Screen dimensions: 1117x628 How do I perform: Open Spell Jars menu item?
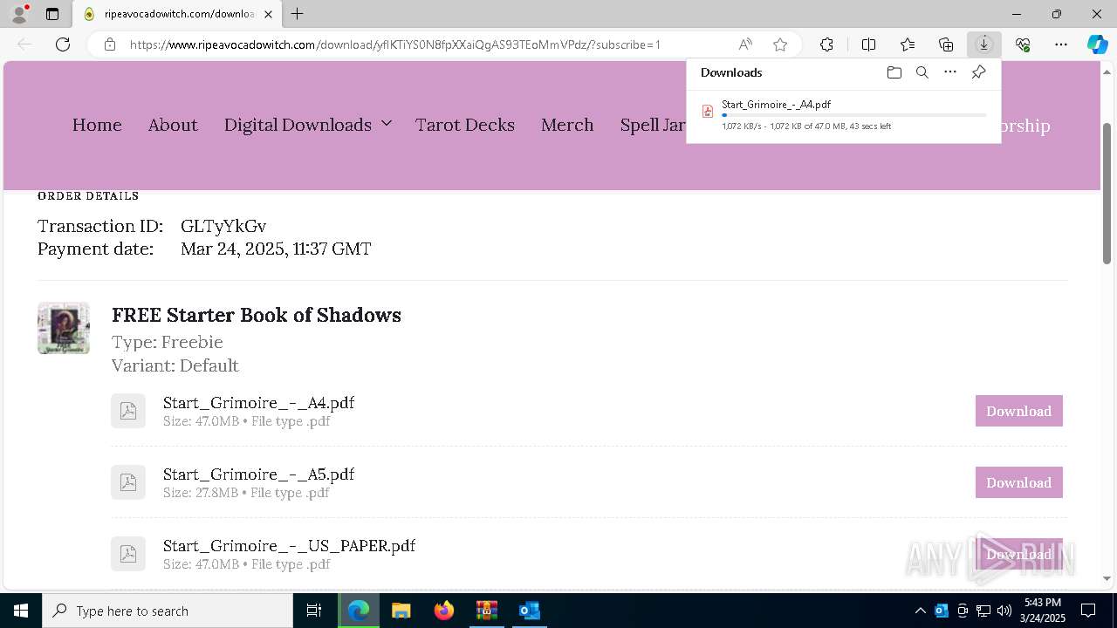click(x=653, y=125)
